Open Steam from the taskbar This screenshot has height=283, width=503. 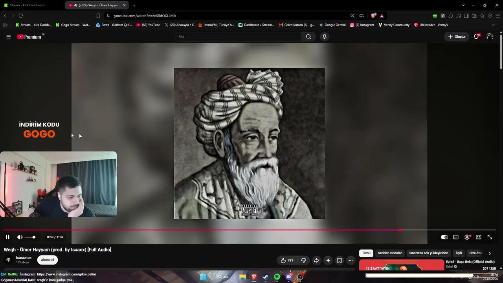(x=265, y=277)
